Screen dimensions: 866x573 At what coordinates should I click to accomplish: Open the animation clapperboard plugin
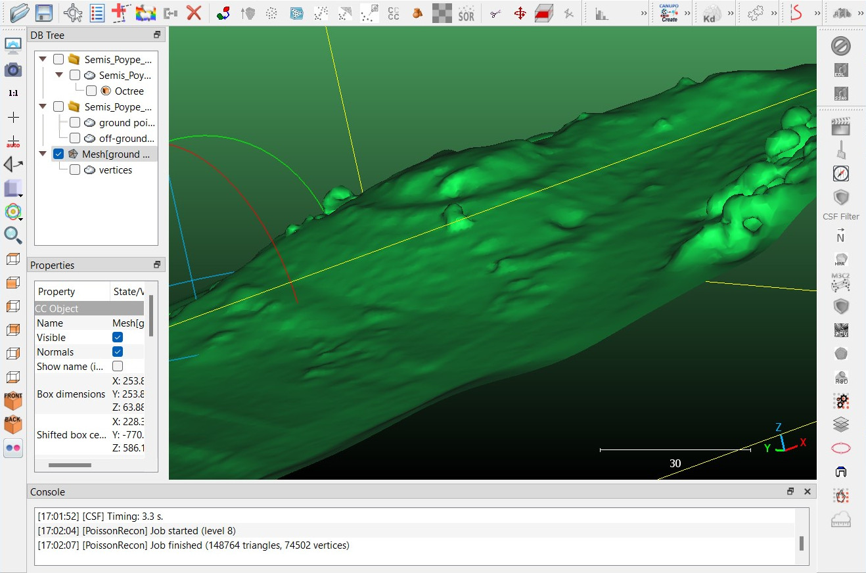click(x=841, y=126)
